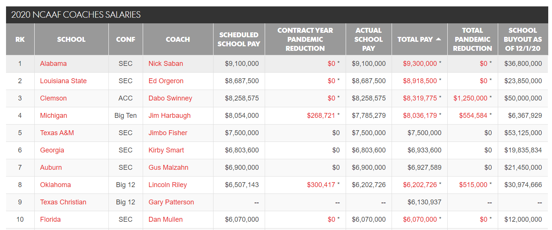Sort by the School column header
552x230 pixels.
click(x=71, y=39)
